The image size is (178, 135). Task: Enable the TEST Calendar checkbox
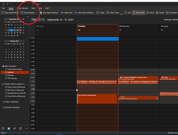coord(6,78)
